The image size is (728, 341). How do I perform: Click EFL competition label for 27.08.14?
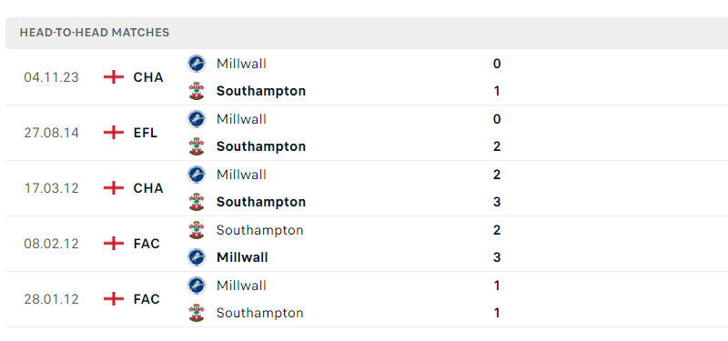146,133
